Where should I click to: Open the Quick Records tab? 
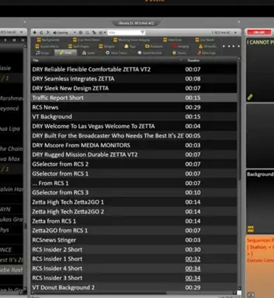click(150, 53)
